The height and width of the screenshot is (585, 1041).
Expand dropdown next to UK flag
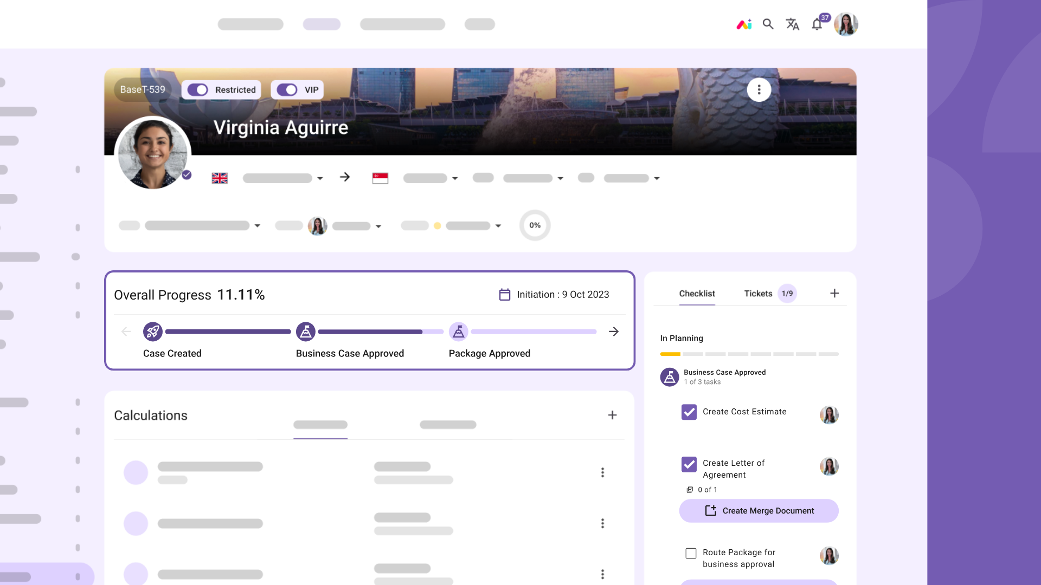click(x=320, y=178)
